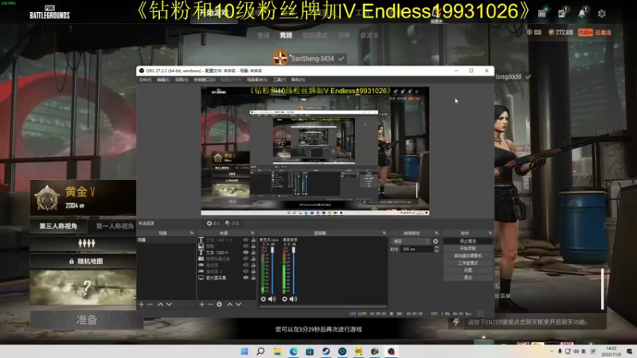This screenshot has height=358, width=637.
Task: Open Steam from the taskbar
Action: click(x=326, y=351)
